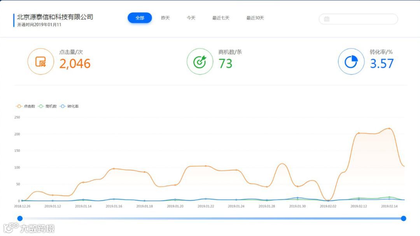Click the 转化率/% label
This screenshot has width=420, height=236.
pos(381,52)
